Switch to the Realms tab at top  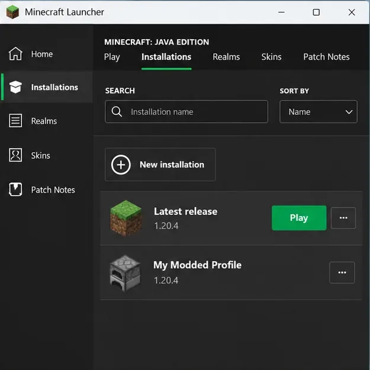tap(226, 57)
